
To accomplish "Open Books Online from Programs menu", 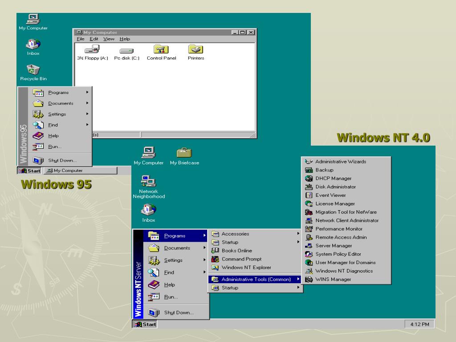I will [x=255, y=250].
